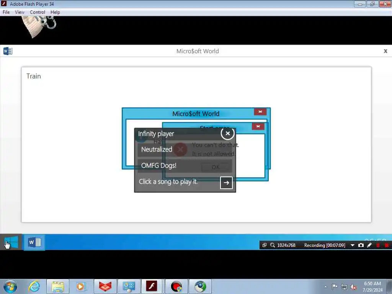This screenshot has width=392, height=294.
Task: Open Action Center flag icon
Action: coord(335,287)
